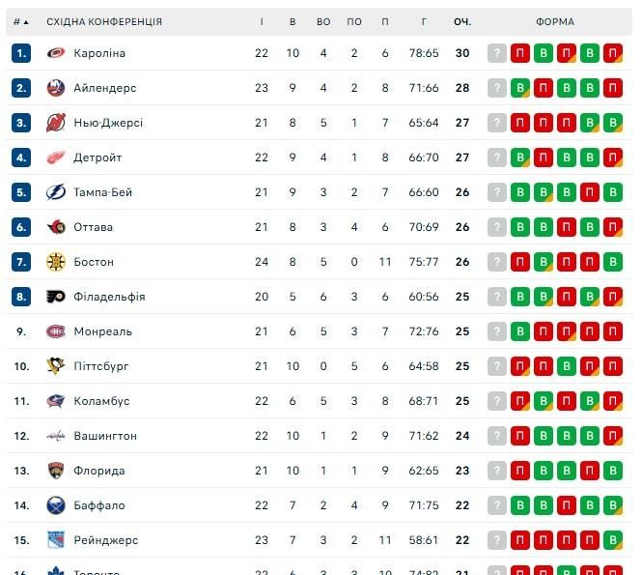Click the rank 1 position badge
Image resolution: width=642 pixels, height=575 pixels.
tap(21, 53)
